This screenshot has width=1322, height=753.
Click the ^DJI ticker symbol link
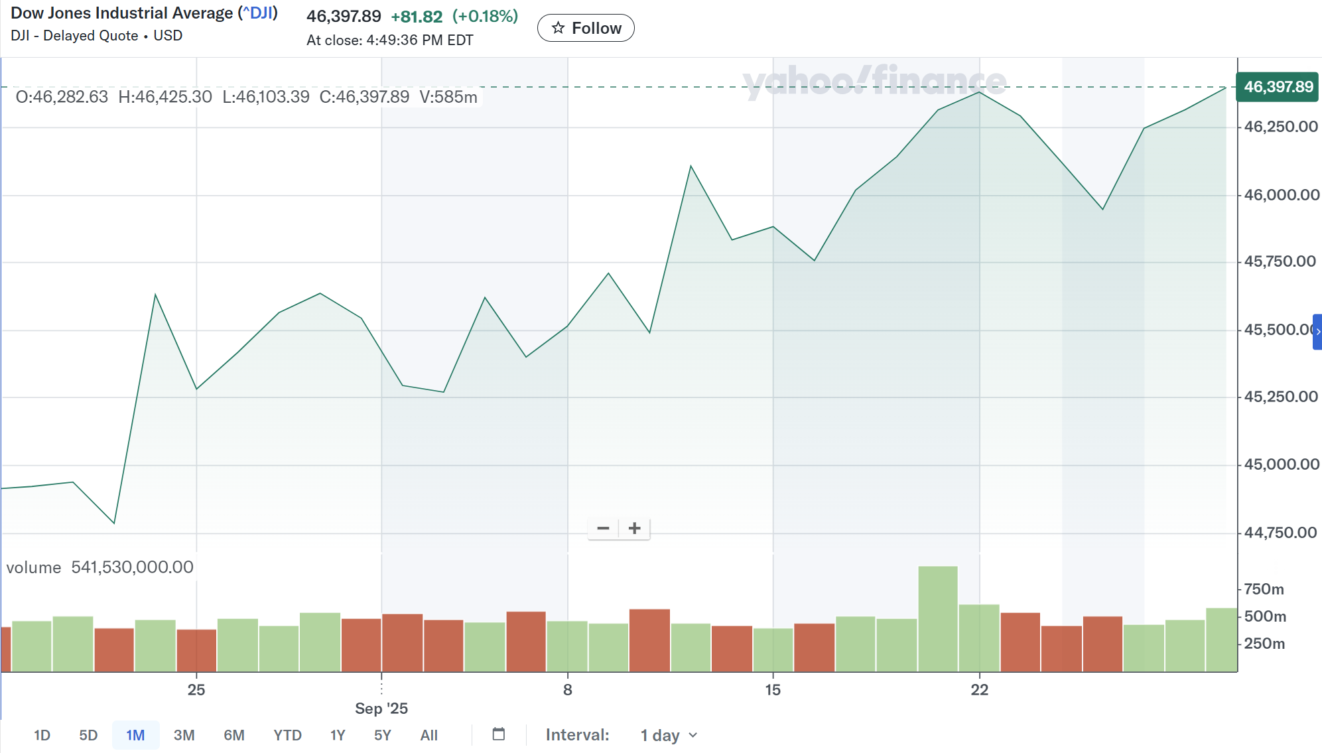(x=258, y=13)
